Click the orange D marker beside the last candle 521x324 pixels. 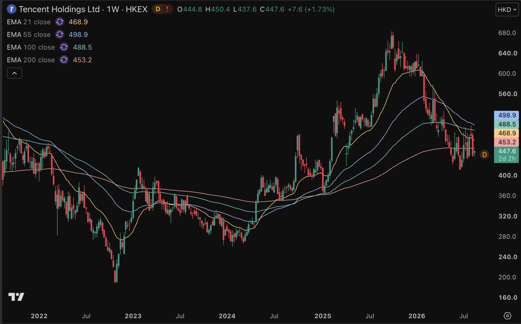[x=485, y=154]
